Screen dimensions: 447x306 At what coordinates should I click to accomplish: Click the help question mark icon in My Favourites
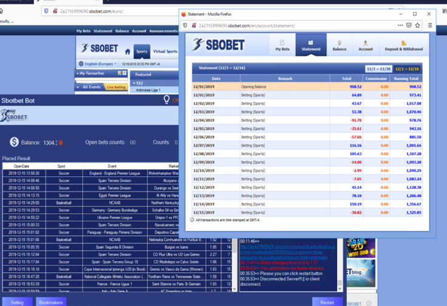[125, 73]
